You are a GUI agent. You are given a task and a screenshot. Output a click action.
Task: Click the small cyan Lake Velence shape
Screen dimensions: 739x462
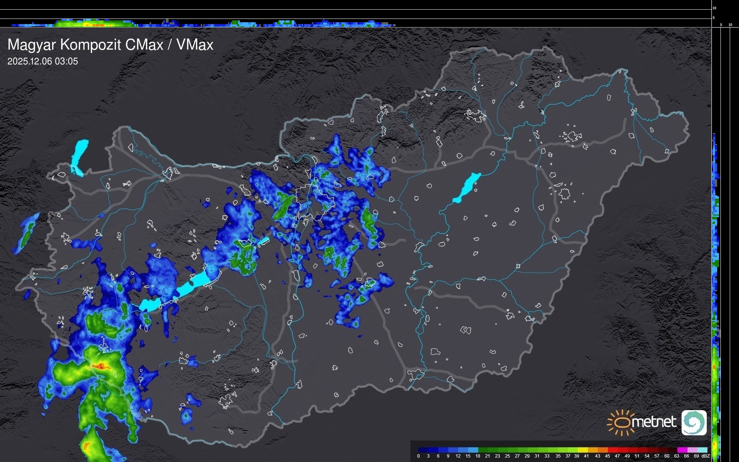click(x=263, y=241)
